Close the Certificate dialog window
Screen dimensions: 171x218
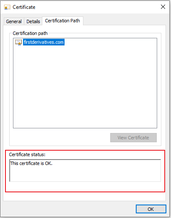pos(163,7)
